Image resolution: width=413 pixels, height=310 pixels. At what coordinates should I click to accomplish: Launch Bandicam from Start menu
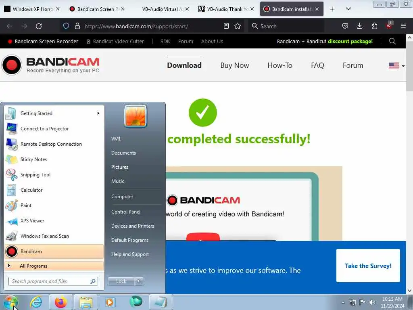click(54, 251)
